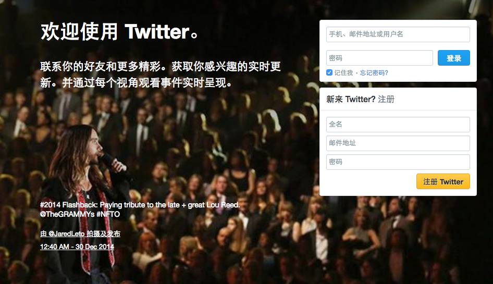Toggle the 记住我 checkbox
This screenshot has height=284, width=493.
[329, 72]
